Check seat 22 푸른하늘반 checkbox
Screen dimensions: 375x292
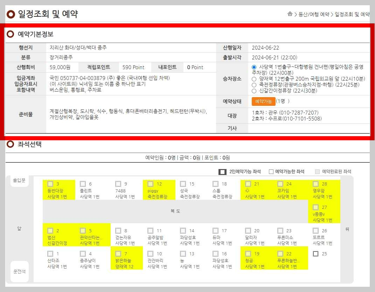pyautogui.click(x=280, y=254)
